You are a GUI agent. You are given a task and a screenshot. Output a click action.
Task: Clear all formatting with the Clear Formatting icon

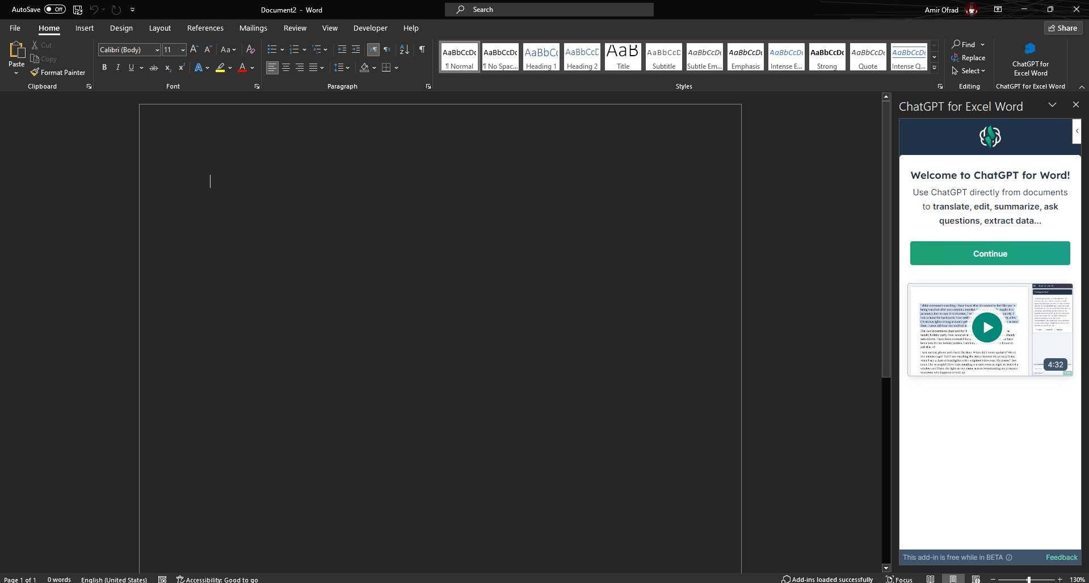tap(250, 49)
